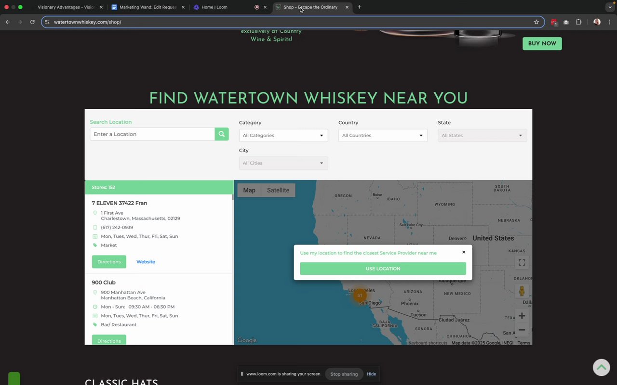Get Directions for 7 ELEVEN 37422 Fran

109,262
